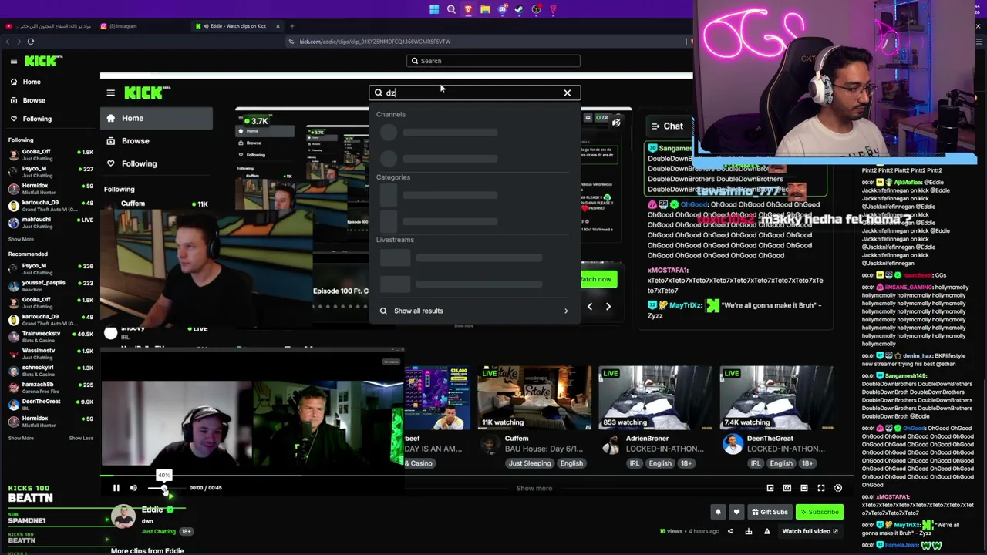Open the AdrienBroner stream thumbnail
This screenshot has width=987, height=555.
pos(654,398)
